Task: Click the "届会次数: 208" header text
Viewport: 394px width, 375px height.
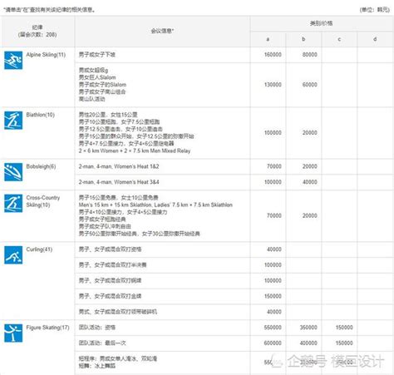Action: click(x=37, y=34)
